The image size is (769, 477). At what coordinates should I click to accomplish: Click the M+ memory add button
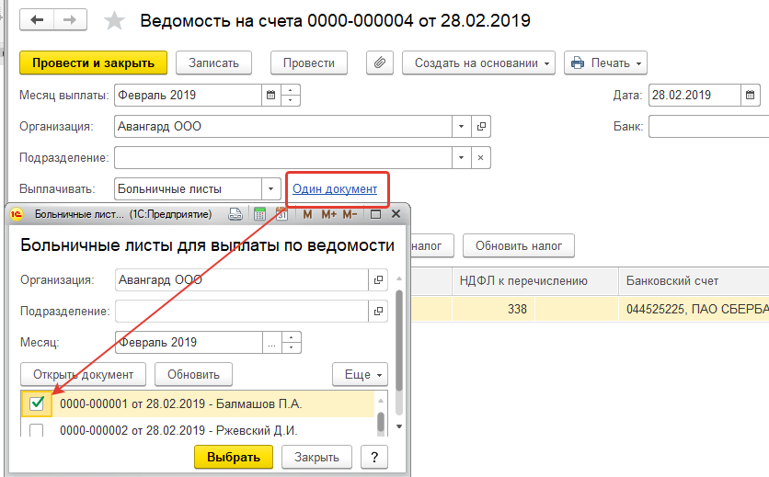pos(328,214)
